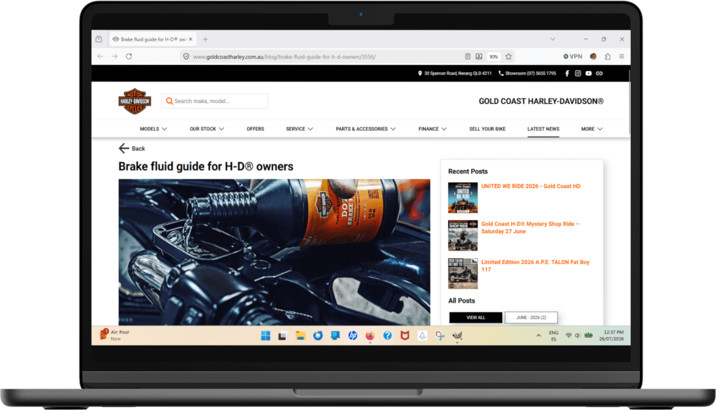Open the VPN button
Screen dimensions: 716x410
point(573,57)
